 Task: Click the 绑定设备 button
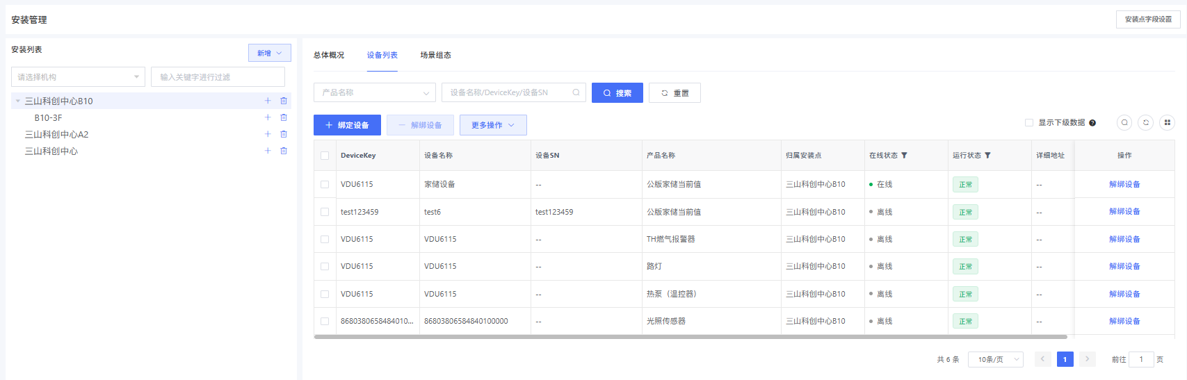[x=347, y=125]
